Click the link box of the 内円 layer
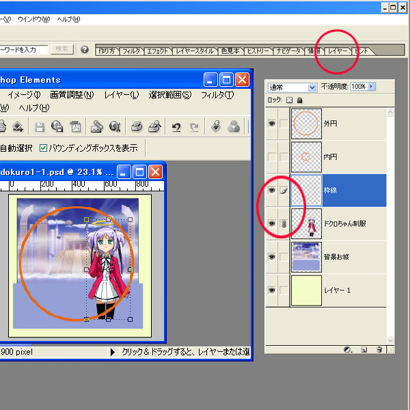Screen dimensions: 410x410 [x=284, y=157]
